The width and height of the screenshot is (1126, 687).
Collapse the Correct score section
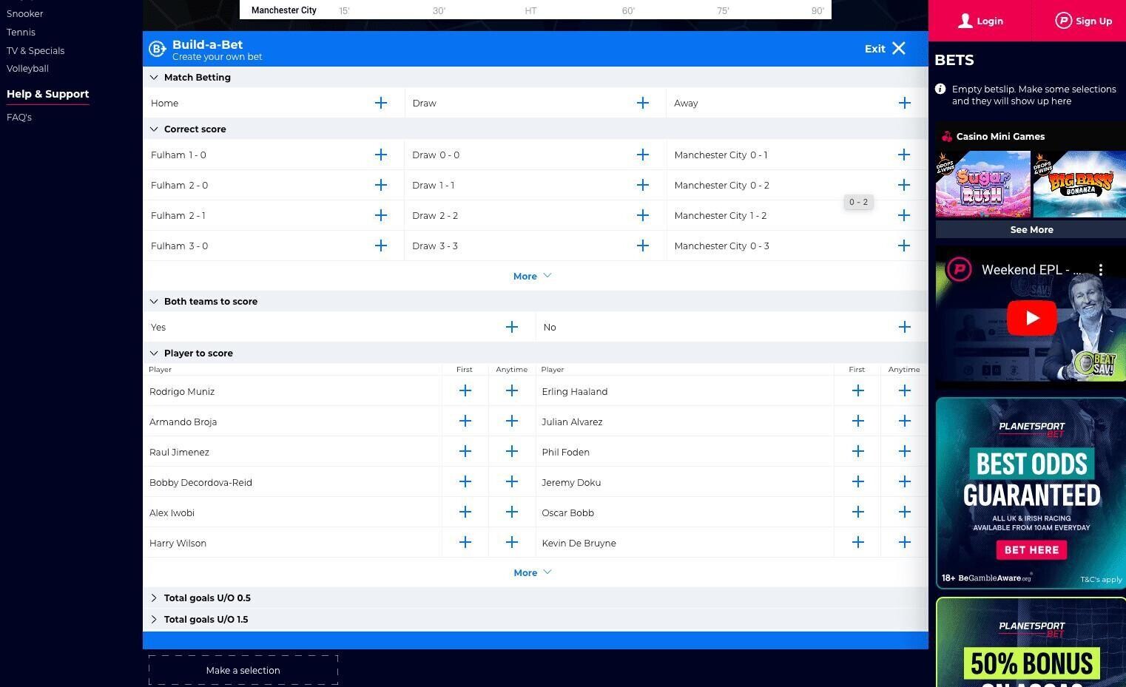195,129
